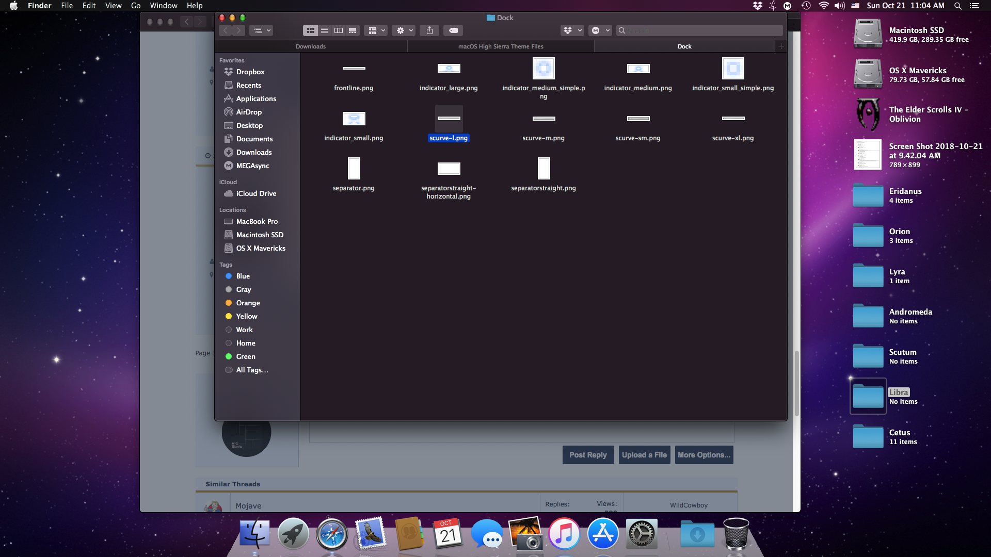Filter by the Orange tag

(248, 303)
